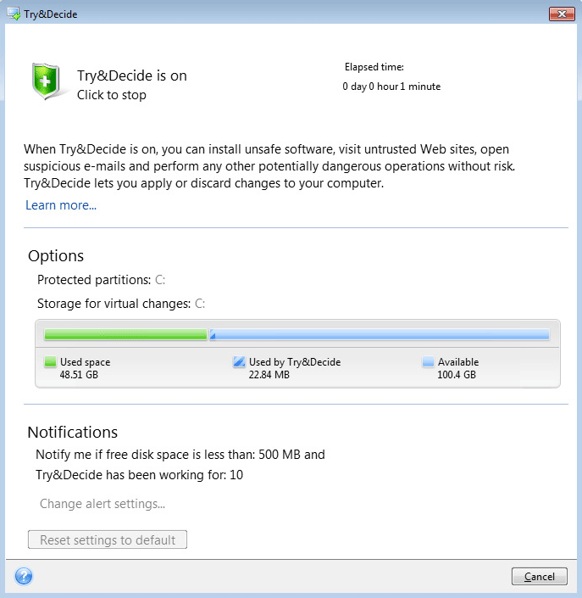Close the Try&Decide window
582x598 pixels.
point(562,14)
